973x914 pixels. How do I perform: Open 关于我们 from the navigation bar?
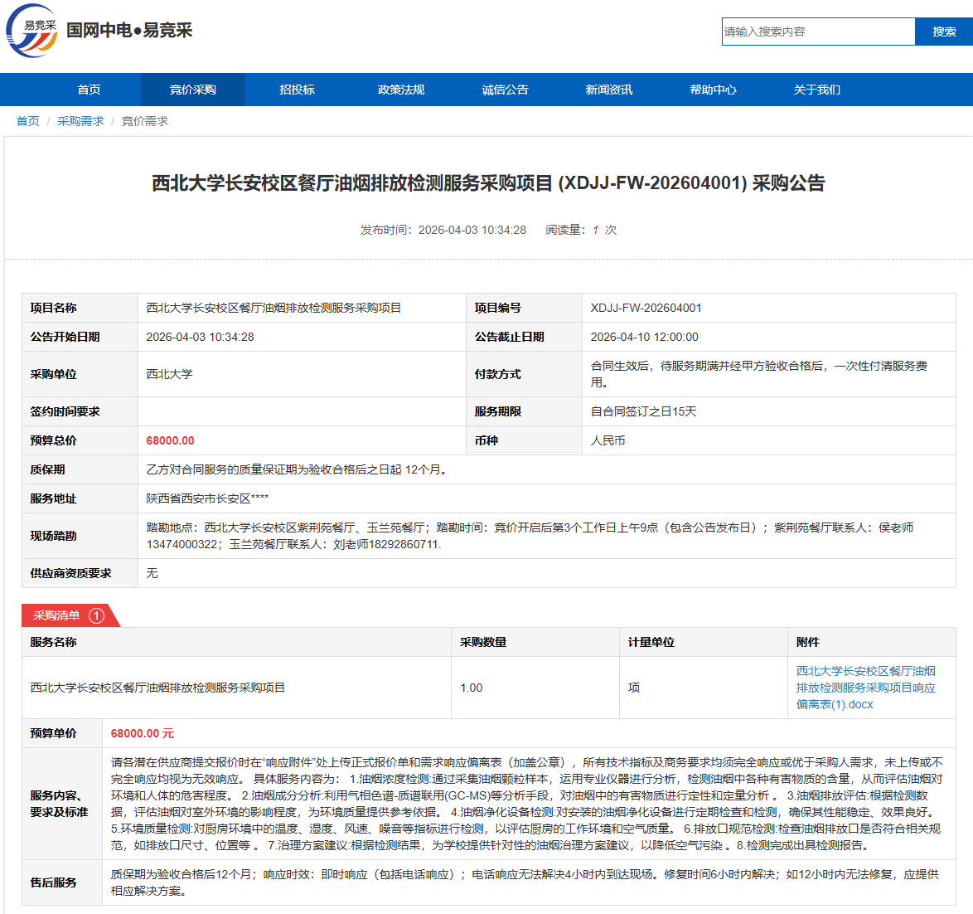816,90
